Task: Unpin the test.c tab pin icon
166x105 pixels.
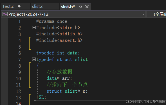Action: [19, 6]
